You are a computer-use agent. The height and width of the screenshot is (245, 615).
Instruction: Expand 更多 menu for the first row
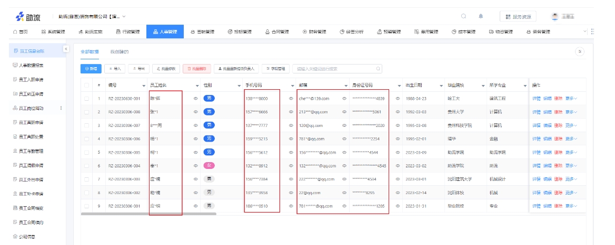click(x=571, y=98)
